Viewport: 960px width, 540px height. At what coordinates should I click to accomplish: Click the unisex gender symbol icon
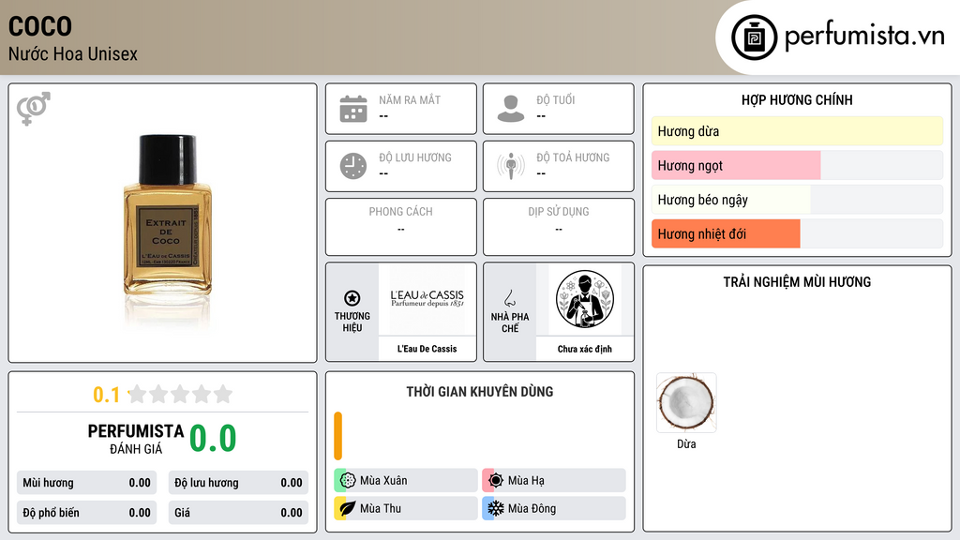pos(34,109)
